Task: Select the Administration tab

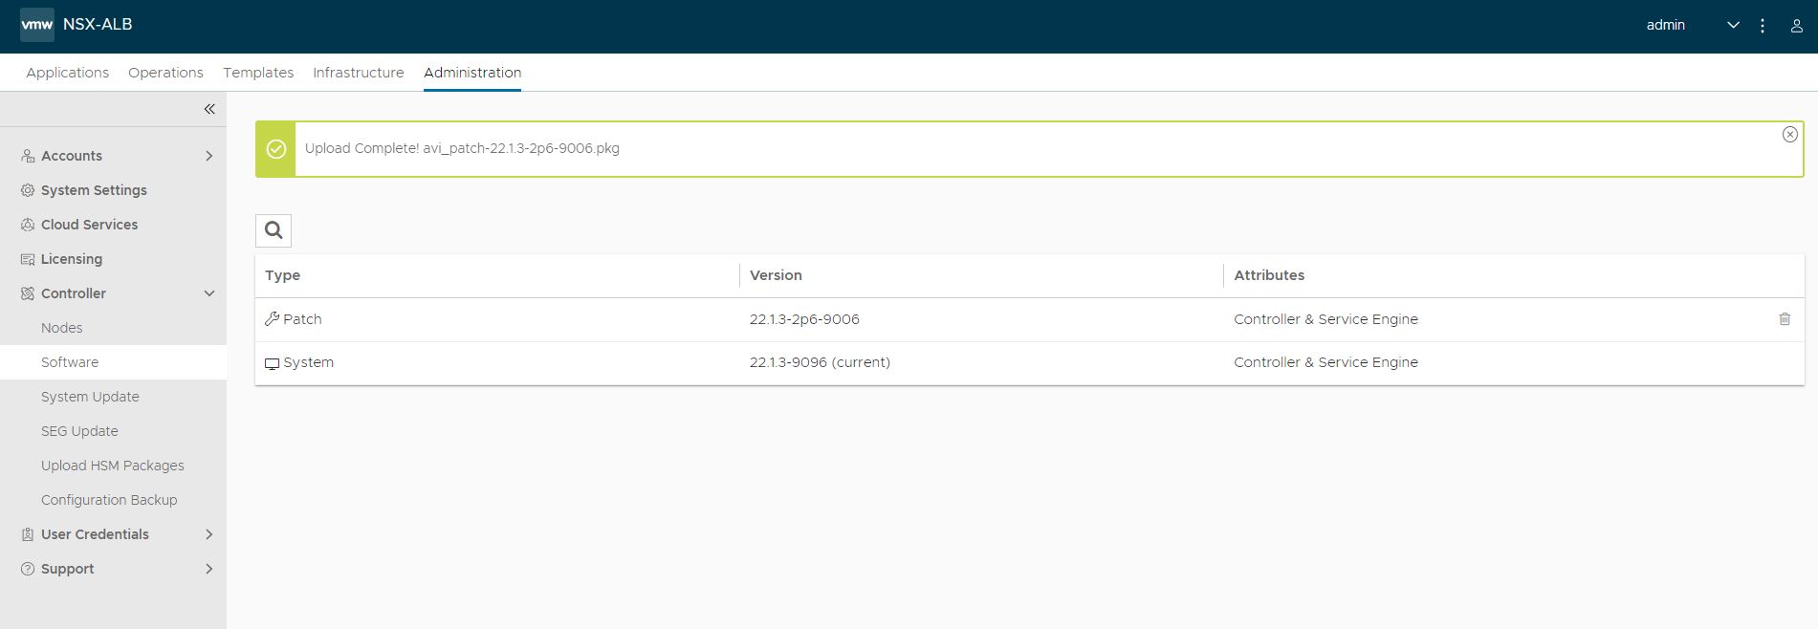Action: pyautogui.click(x=472, y=73)
